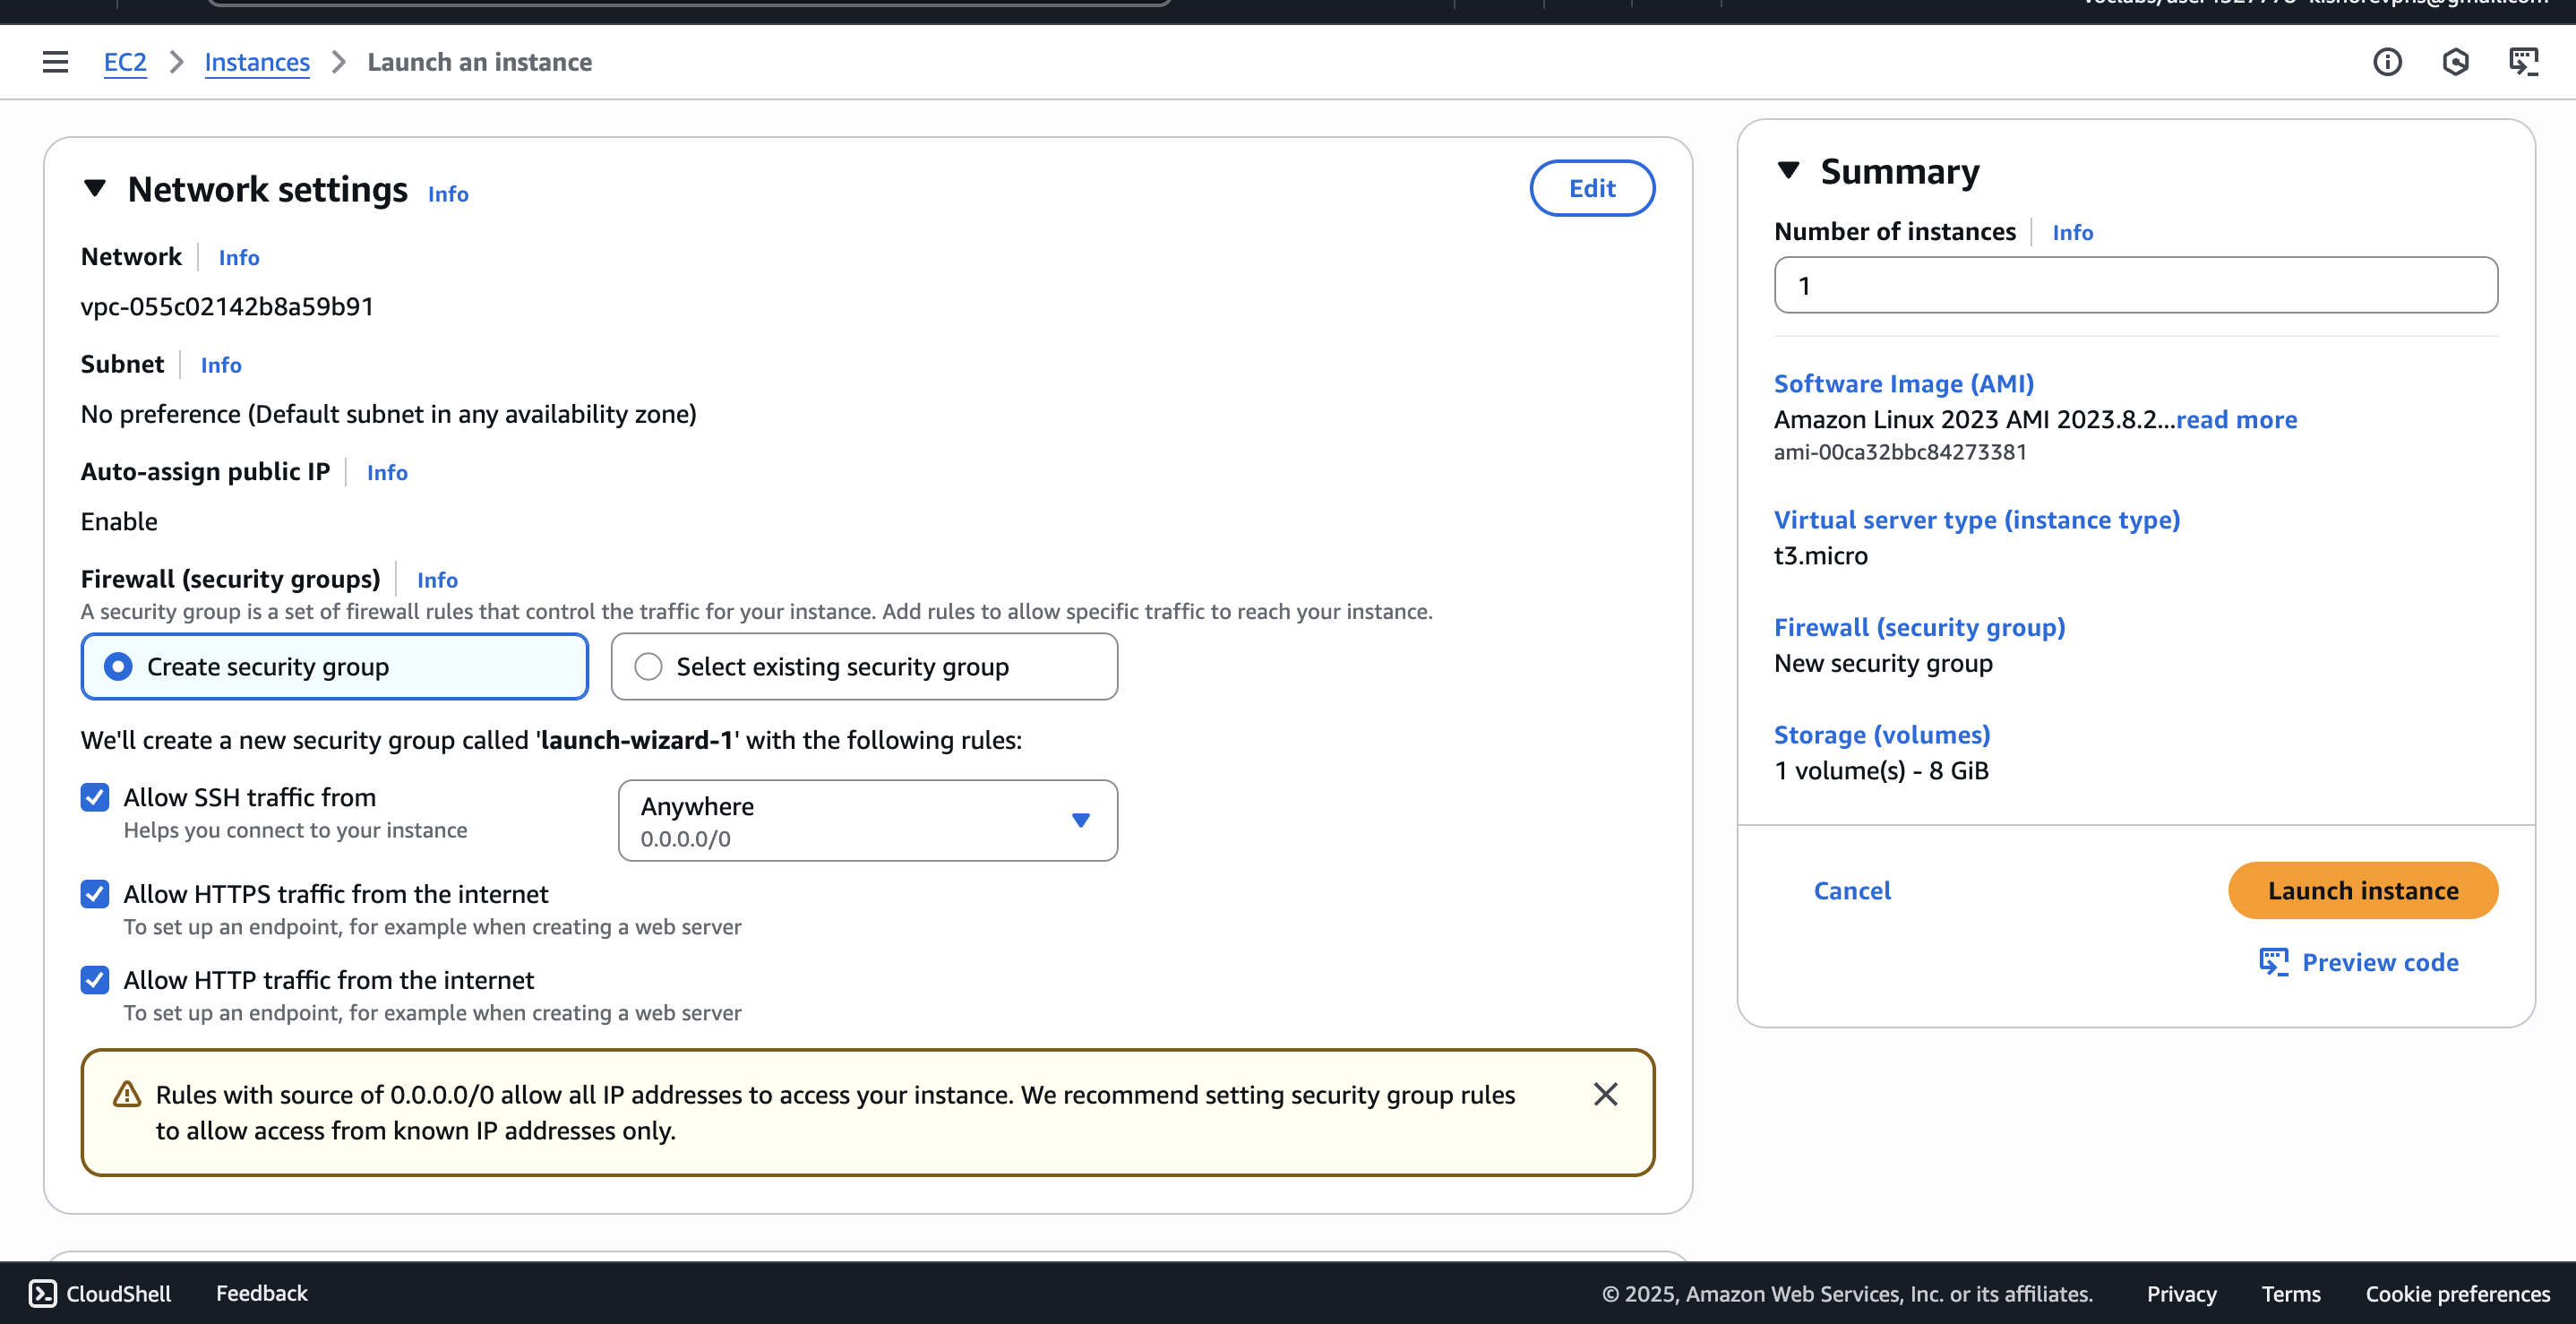Image resolution: width=2576 pixels, height=1324 pixels.
Task: Uncheck Allow SSH traffic from
Action: (x=94, y=797)
